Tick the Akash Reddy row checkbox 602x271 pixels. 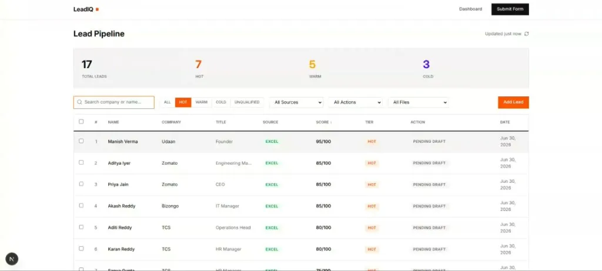point(81,205)
